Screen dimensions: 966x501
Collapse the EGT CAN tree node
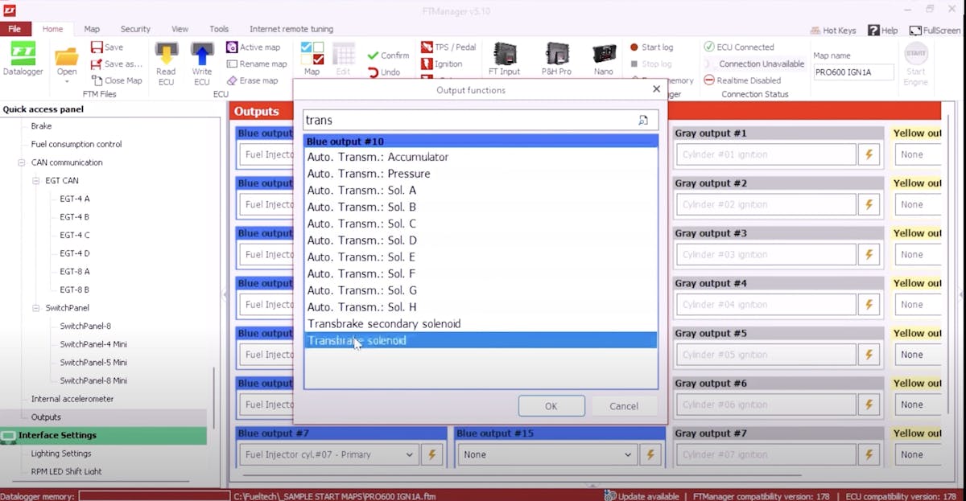(x=36, y=181)
